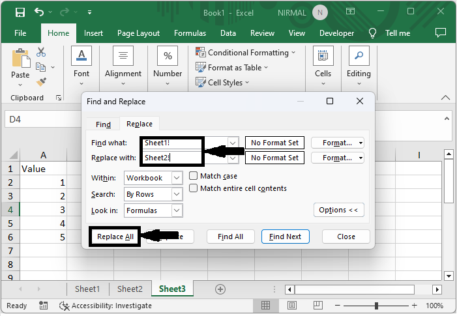Viewport: 457px width, 316px height.
Task: Switch to Sheet2 tab
Action: click(x=130, y=289)
